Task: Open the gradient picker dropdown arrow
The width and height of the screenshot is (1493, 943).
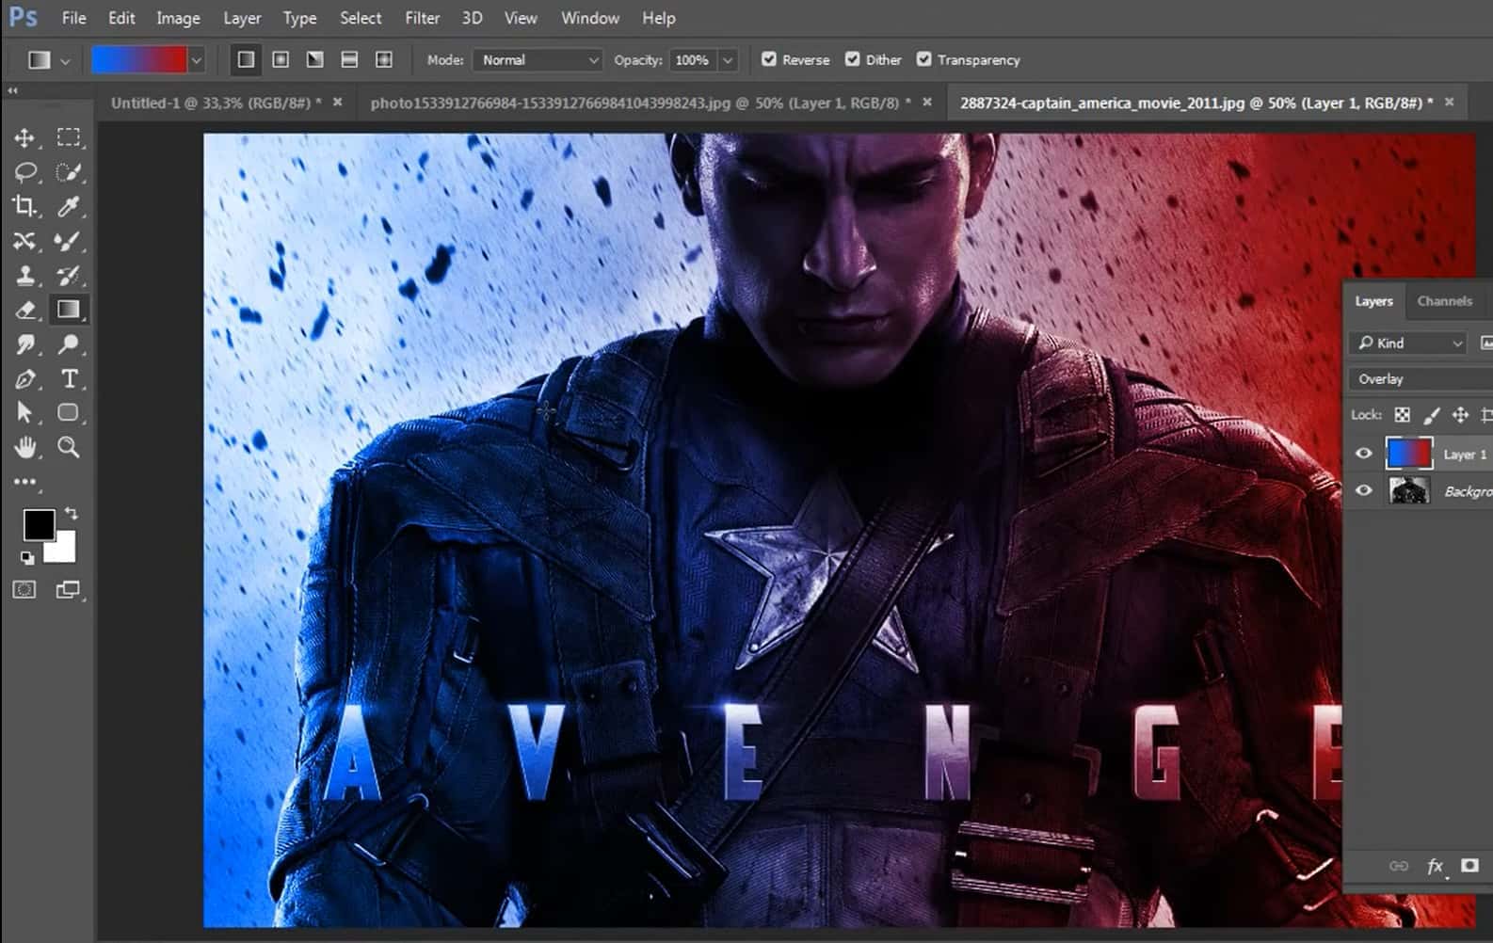Action: [196, 60]
